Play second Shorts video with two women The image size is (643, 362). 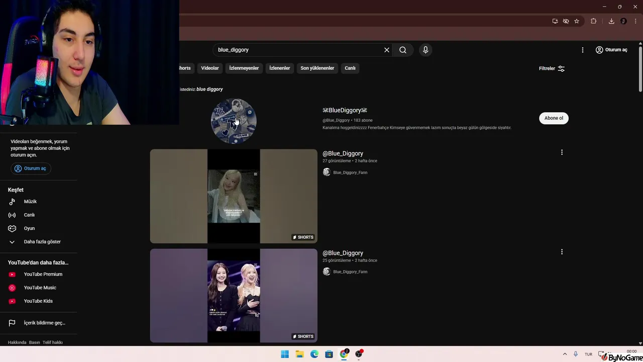click(x=234, y=296)
